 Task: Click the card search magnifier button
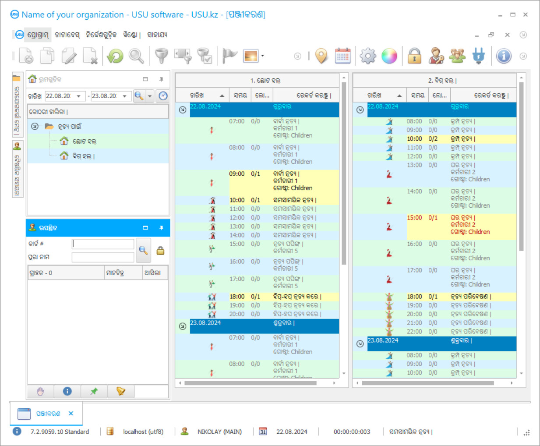tap(143, 250)
